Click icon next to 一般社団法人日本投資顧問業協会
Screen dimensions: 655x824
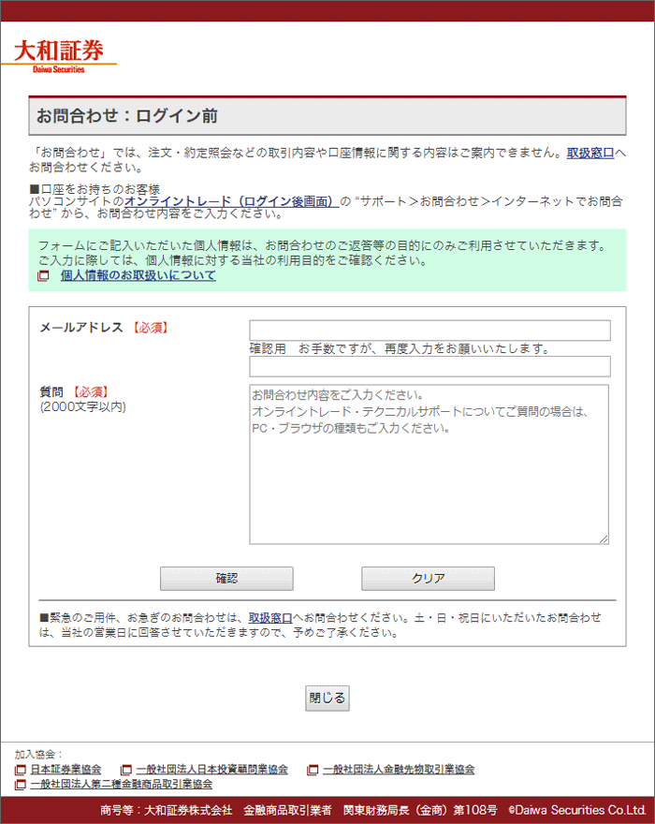click(126, 770)
